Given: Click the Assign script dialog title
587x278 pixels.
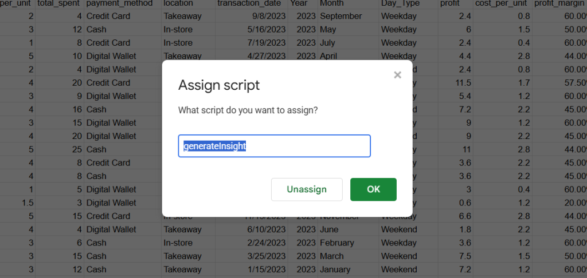Looking at the screenshot, I should tap(219, 85).
